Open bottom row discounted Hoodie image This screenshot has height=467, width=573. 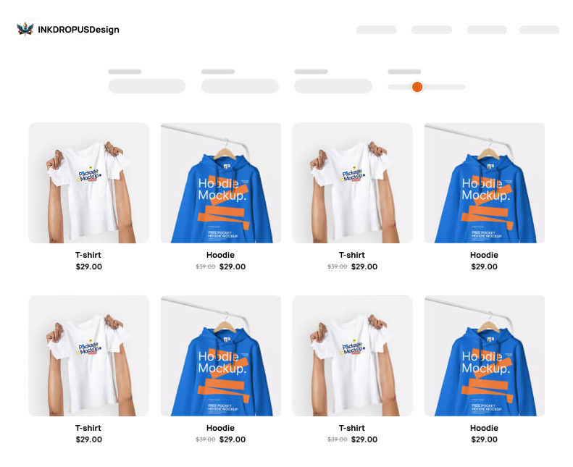pyautogui.click(x=221, y=356)
